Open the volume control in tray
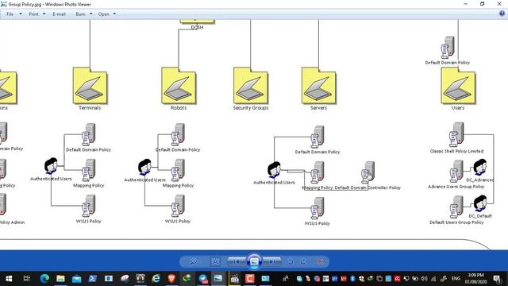Screen dimensions: 508x286 (424, 279)
